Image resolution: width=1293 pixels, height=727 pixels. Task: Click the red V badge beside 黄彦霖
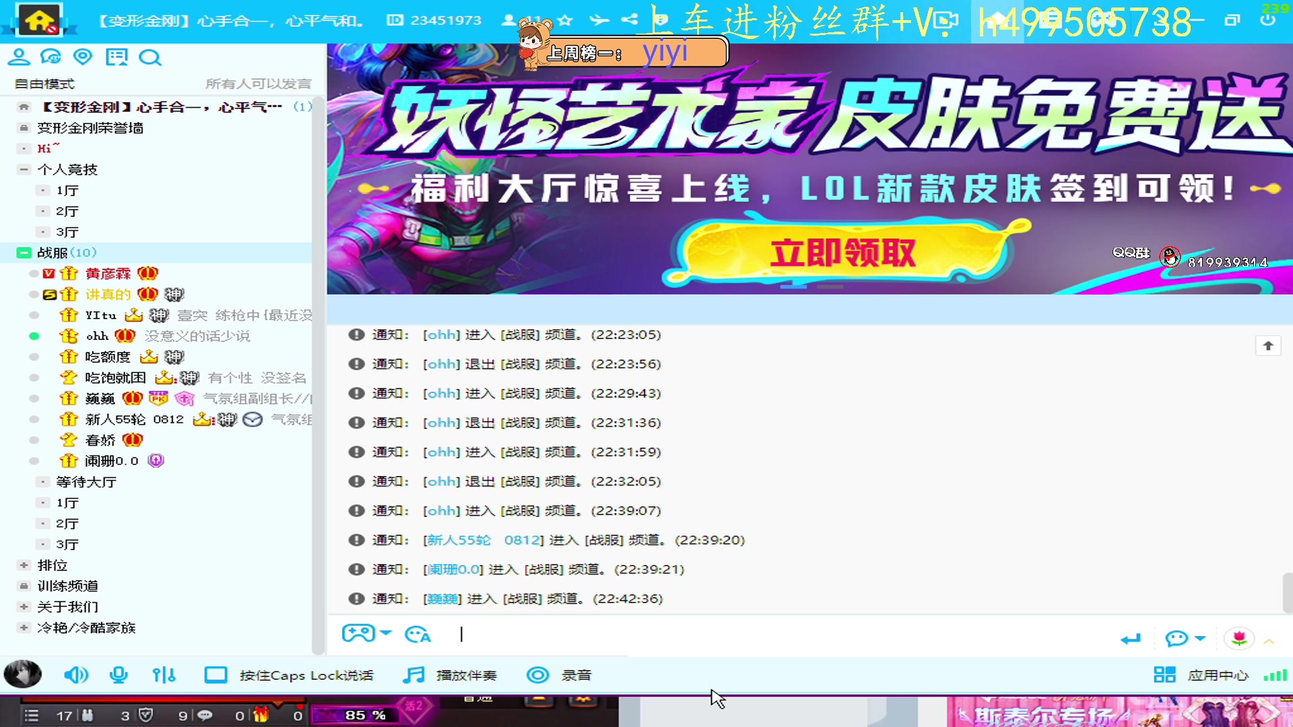tap(48, 273)
